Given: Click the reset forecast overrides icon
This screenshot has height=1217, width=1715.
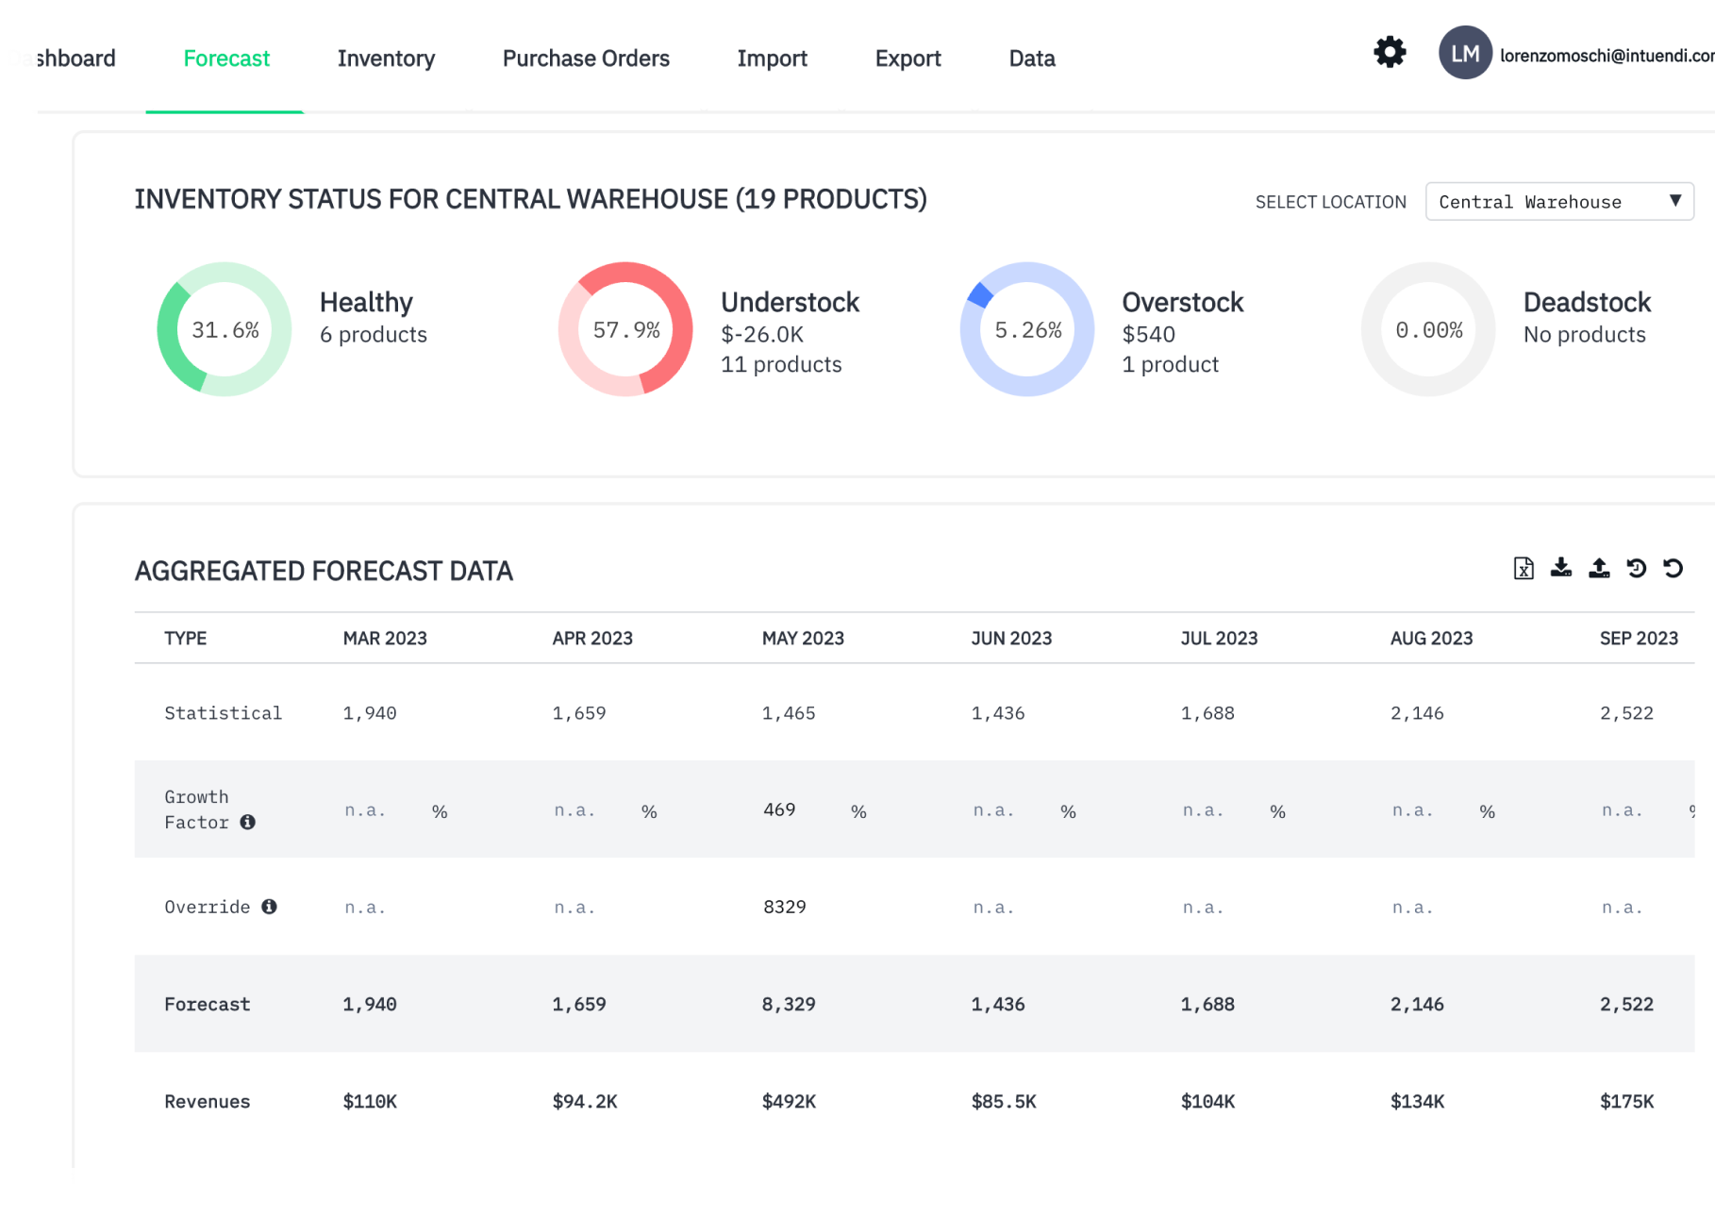Looking at the screenshot, I should click(1674, 568).
